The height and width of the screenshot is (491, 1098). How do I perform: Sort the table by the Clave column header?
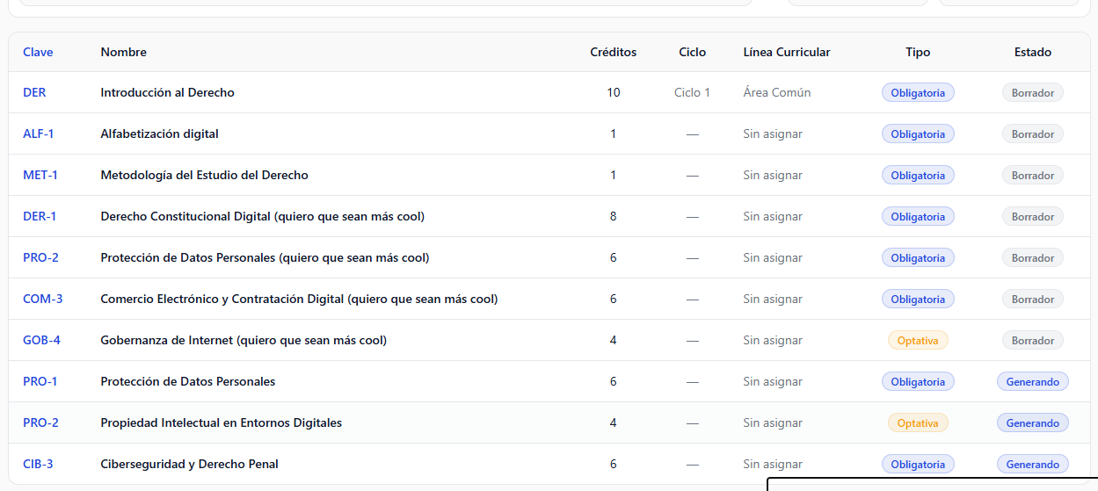point(38,52)
